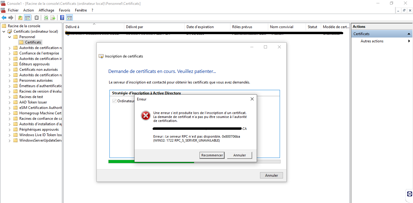Toggle the Actions pane visibility icon
Image resolution: width=413 pixels, height=203 pixels.
click(x=70, y=18)
